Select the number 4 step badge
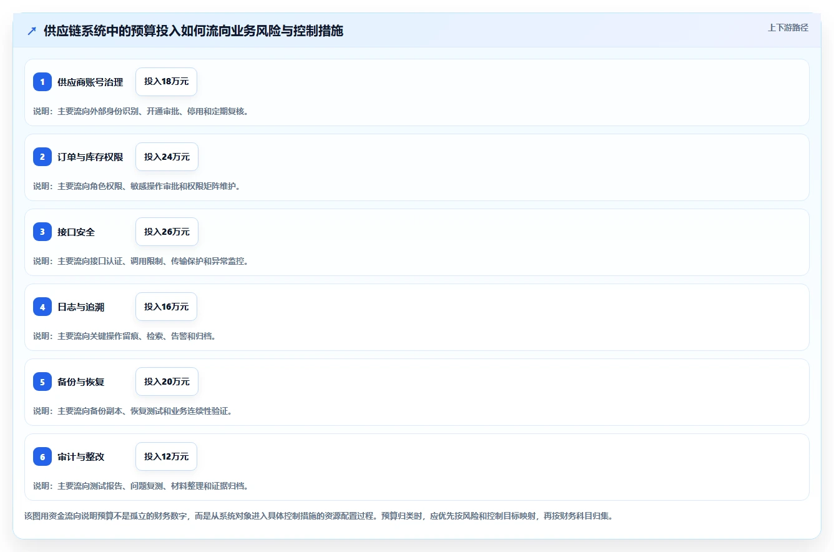 point(42,307)
